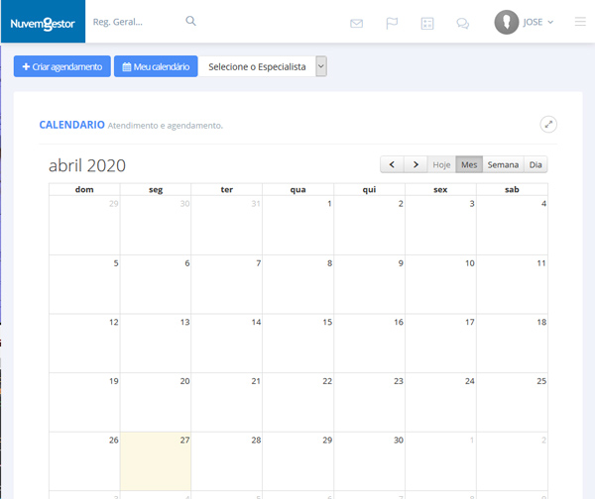Click day number 22
The image size is (595, 499).
point(327,381)
